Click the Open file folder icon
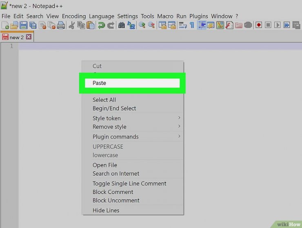Screen dimensions: 302x228 [14, 25]
